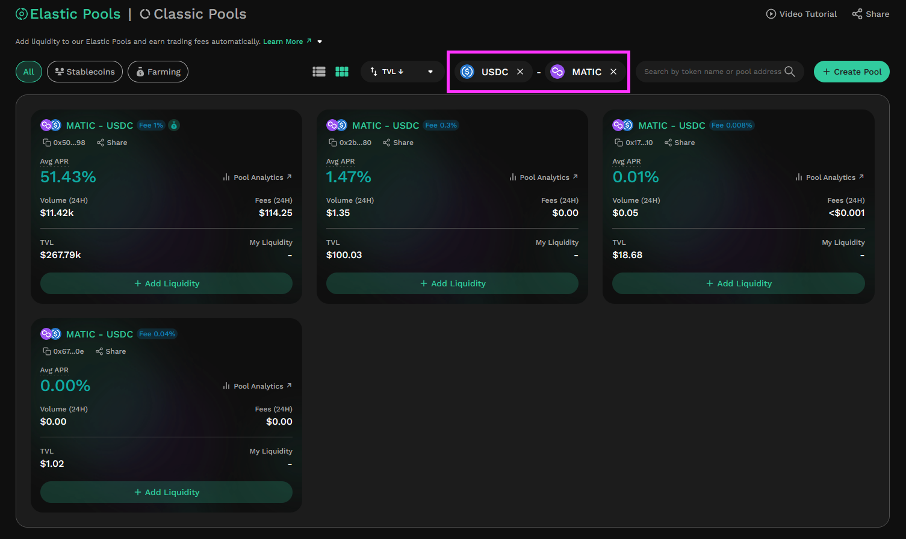The width and height of the screenshot is (906, 539).
Task: Add Liquidity to the Fee 0.008% pool
Action: pos(739,283)
